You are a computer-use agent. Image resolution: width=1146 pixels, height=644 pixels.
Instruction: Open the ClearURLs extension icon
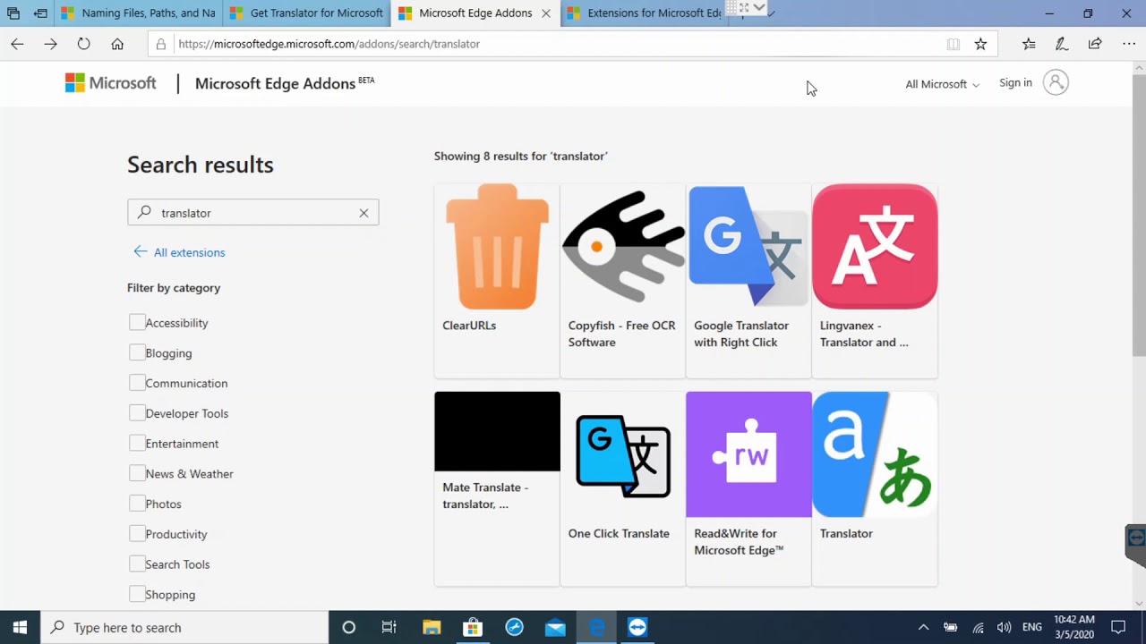[x=497, y=247]
